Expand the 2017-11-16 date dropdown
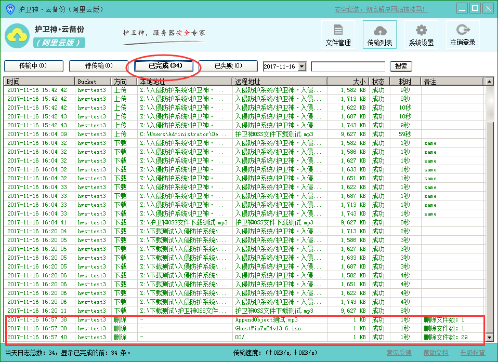The width and height of the screenshot is (498, 362). (302, 66)
